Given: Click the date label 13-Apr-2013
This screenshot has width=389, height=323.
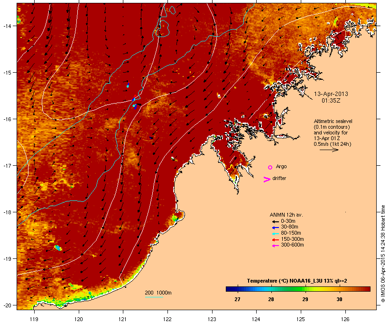Looking at the screenshot, I should click(331, 94).
